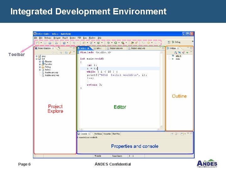
Task: Click the Print icon in toolbar
Action: (50, 43)
